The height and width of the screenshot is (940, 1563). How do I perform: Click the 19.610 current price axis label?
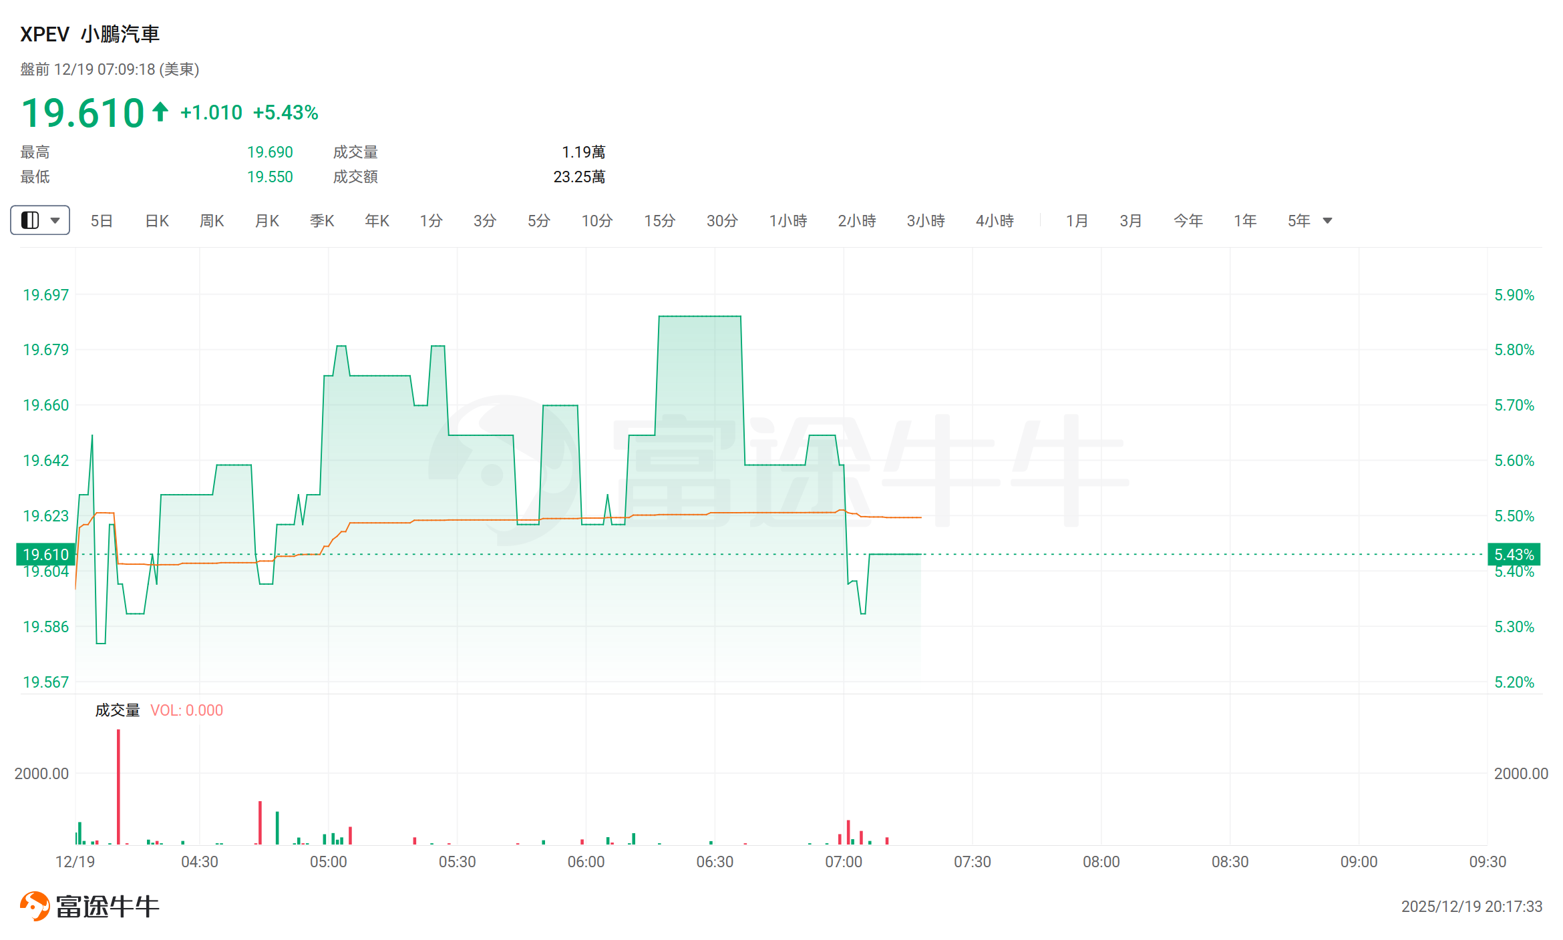point(45,554)
